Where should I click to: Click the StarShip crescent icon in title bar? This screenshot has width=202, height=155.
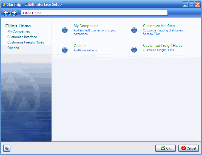coord(4,4)
